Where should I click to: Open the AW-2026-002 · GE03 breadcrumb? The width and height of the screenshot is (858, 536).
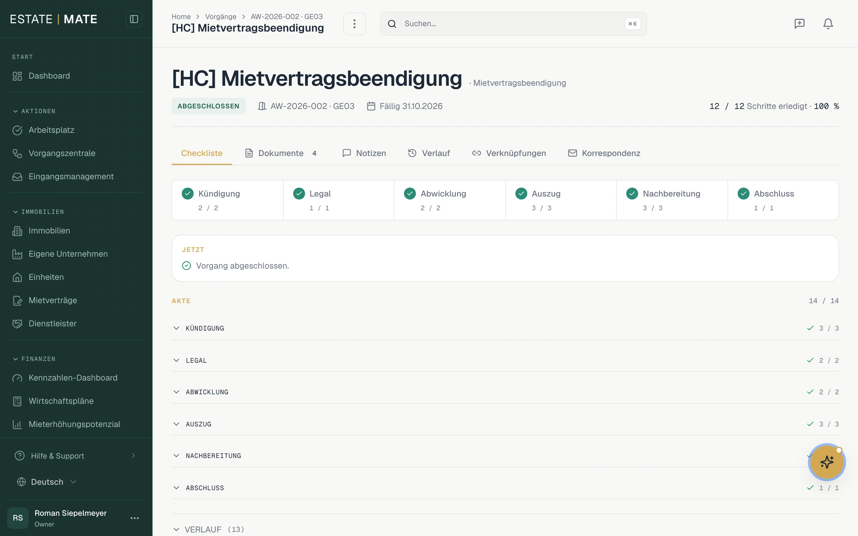[287, 17]
